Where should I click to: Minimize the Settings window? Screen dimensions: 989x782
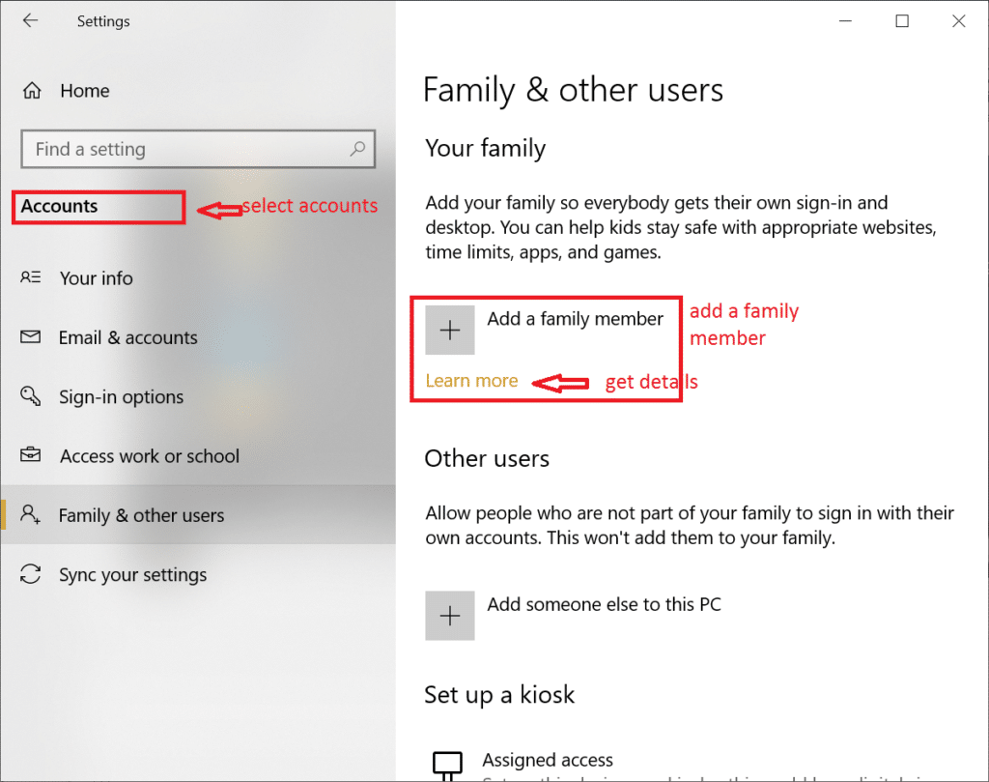coord(845,21)
